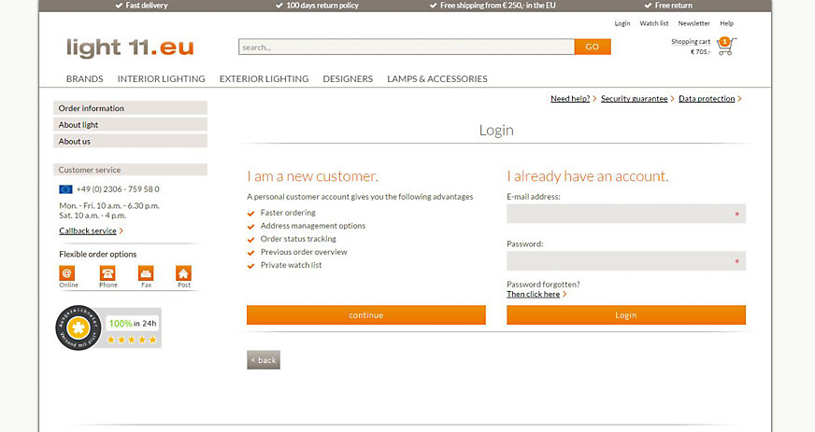Open the Brands menu

tap(84, 79)
